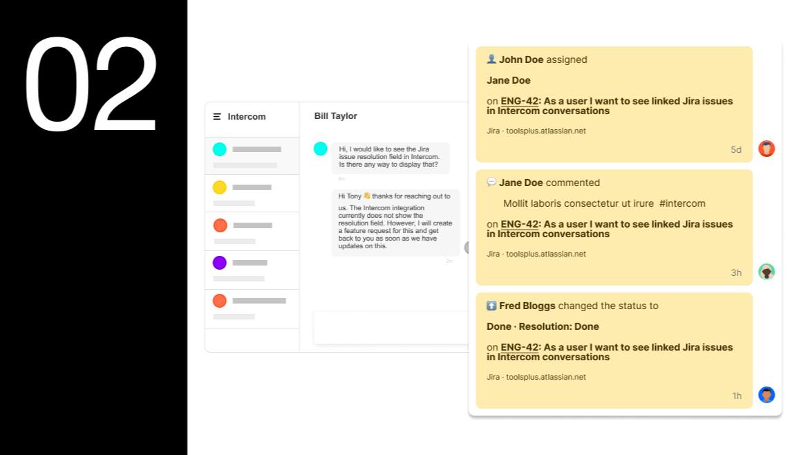Click the Bill Taylor conversation header

pos(336,116)
